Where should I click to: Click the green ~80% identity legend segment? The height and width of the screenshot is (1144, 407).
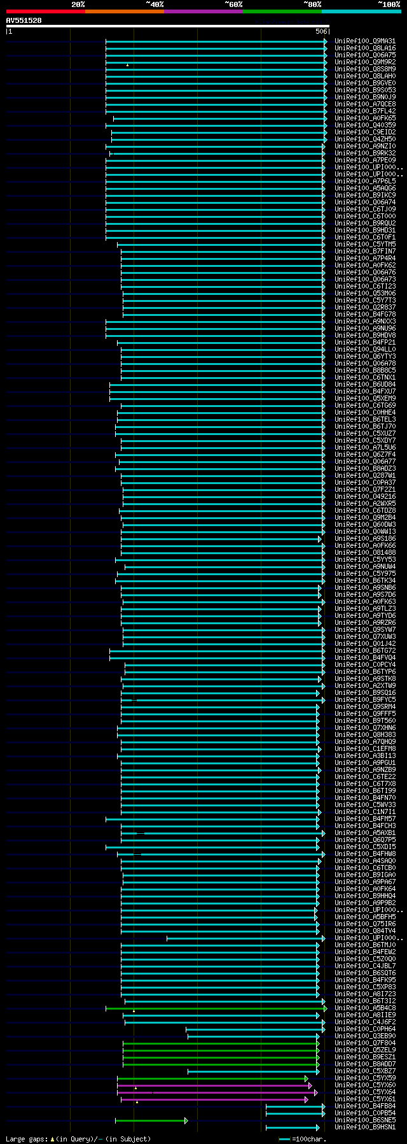tap(282, 11)
